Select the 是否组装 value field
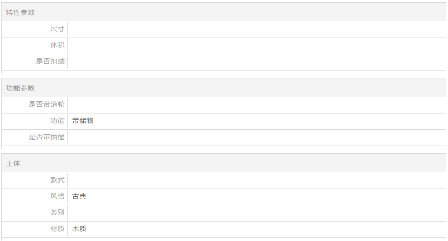The height and width of the screenshot is (241, 448). coord(256,62)
